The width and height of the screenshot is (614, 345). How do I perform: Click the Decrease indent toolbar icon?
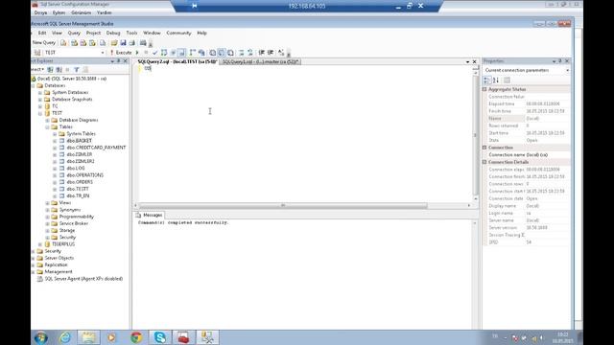tap(261, 53)
